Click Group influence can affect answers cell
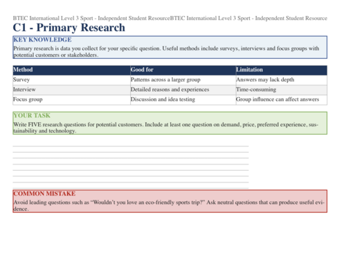Viewport: 346px width, 256px height. pos(282,100)
